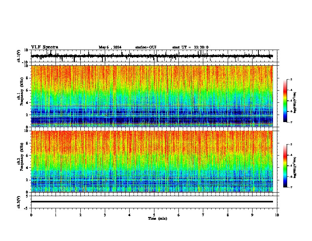This screenshot has height=241, width=312.
Task: Click the "ch.1 Frequency (kHz)" axis label
Action: point(20,91)
